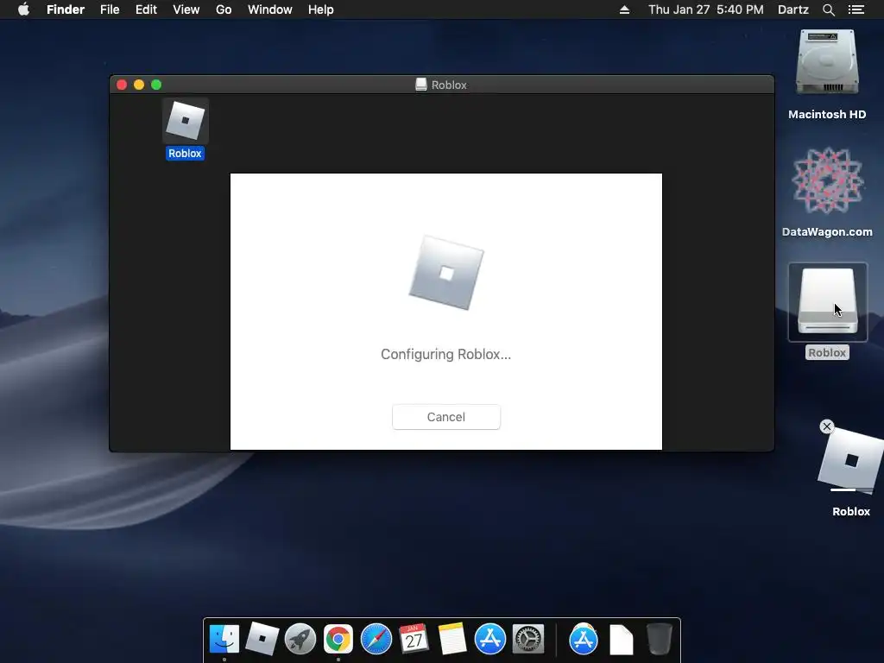Open Notes from the Dock
The image size is (884, 663).
[452, 639]
